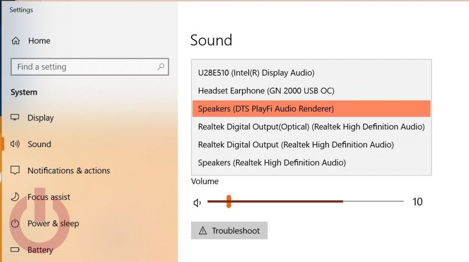This screenshot has width=469, height=262.
Task: Click the Focus assist moon icon
Action: 15,196
